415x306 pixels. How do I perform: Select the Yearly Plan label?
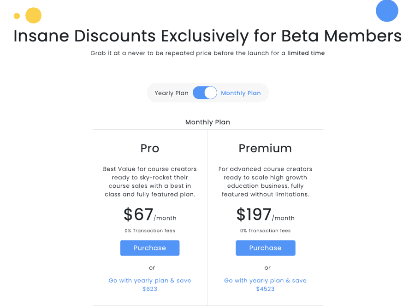(172, 93)
